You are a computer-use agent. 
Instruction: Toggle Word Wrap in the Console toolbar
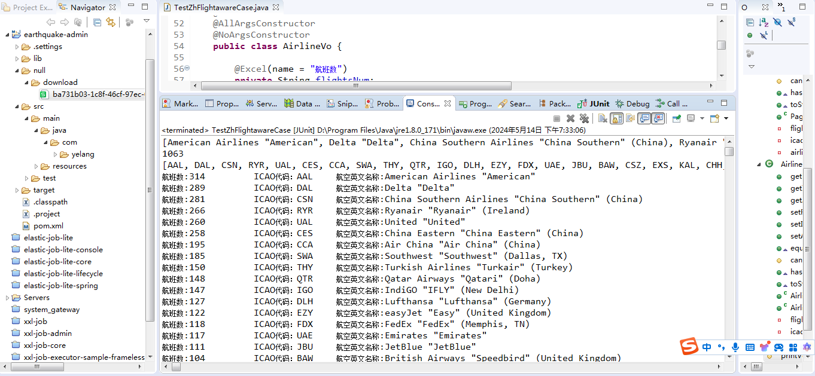click(x=630, y=118)
